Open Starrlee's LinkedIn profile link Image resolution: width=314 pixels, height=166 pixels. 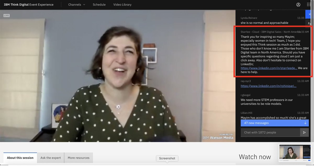tap(269, 68)
